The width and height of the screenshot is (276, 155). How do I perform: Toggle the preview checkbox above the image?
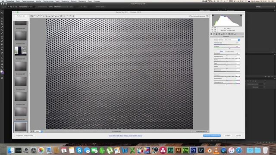(190, 16)
